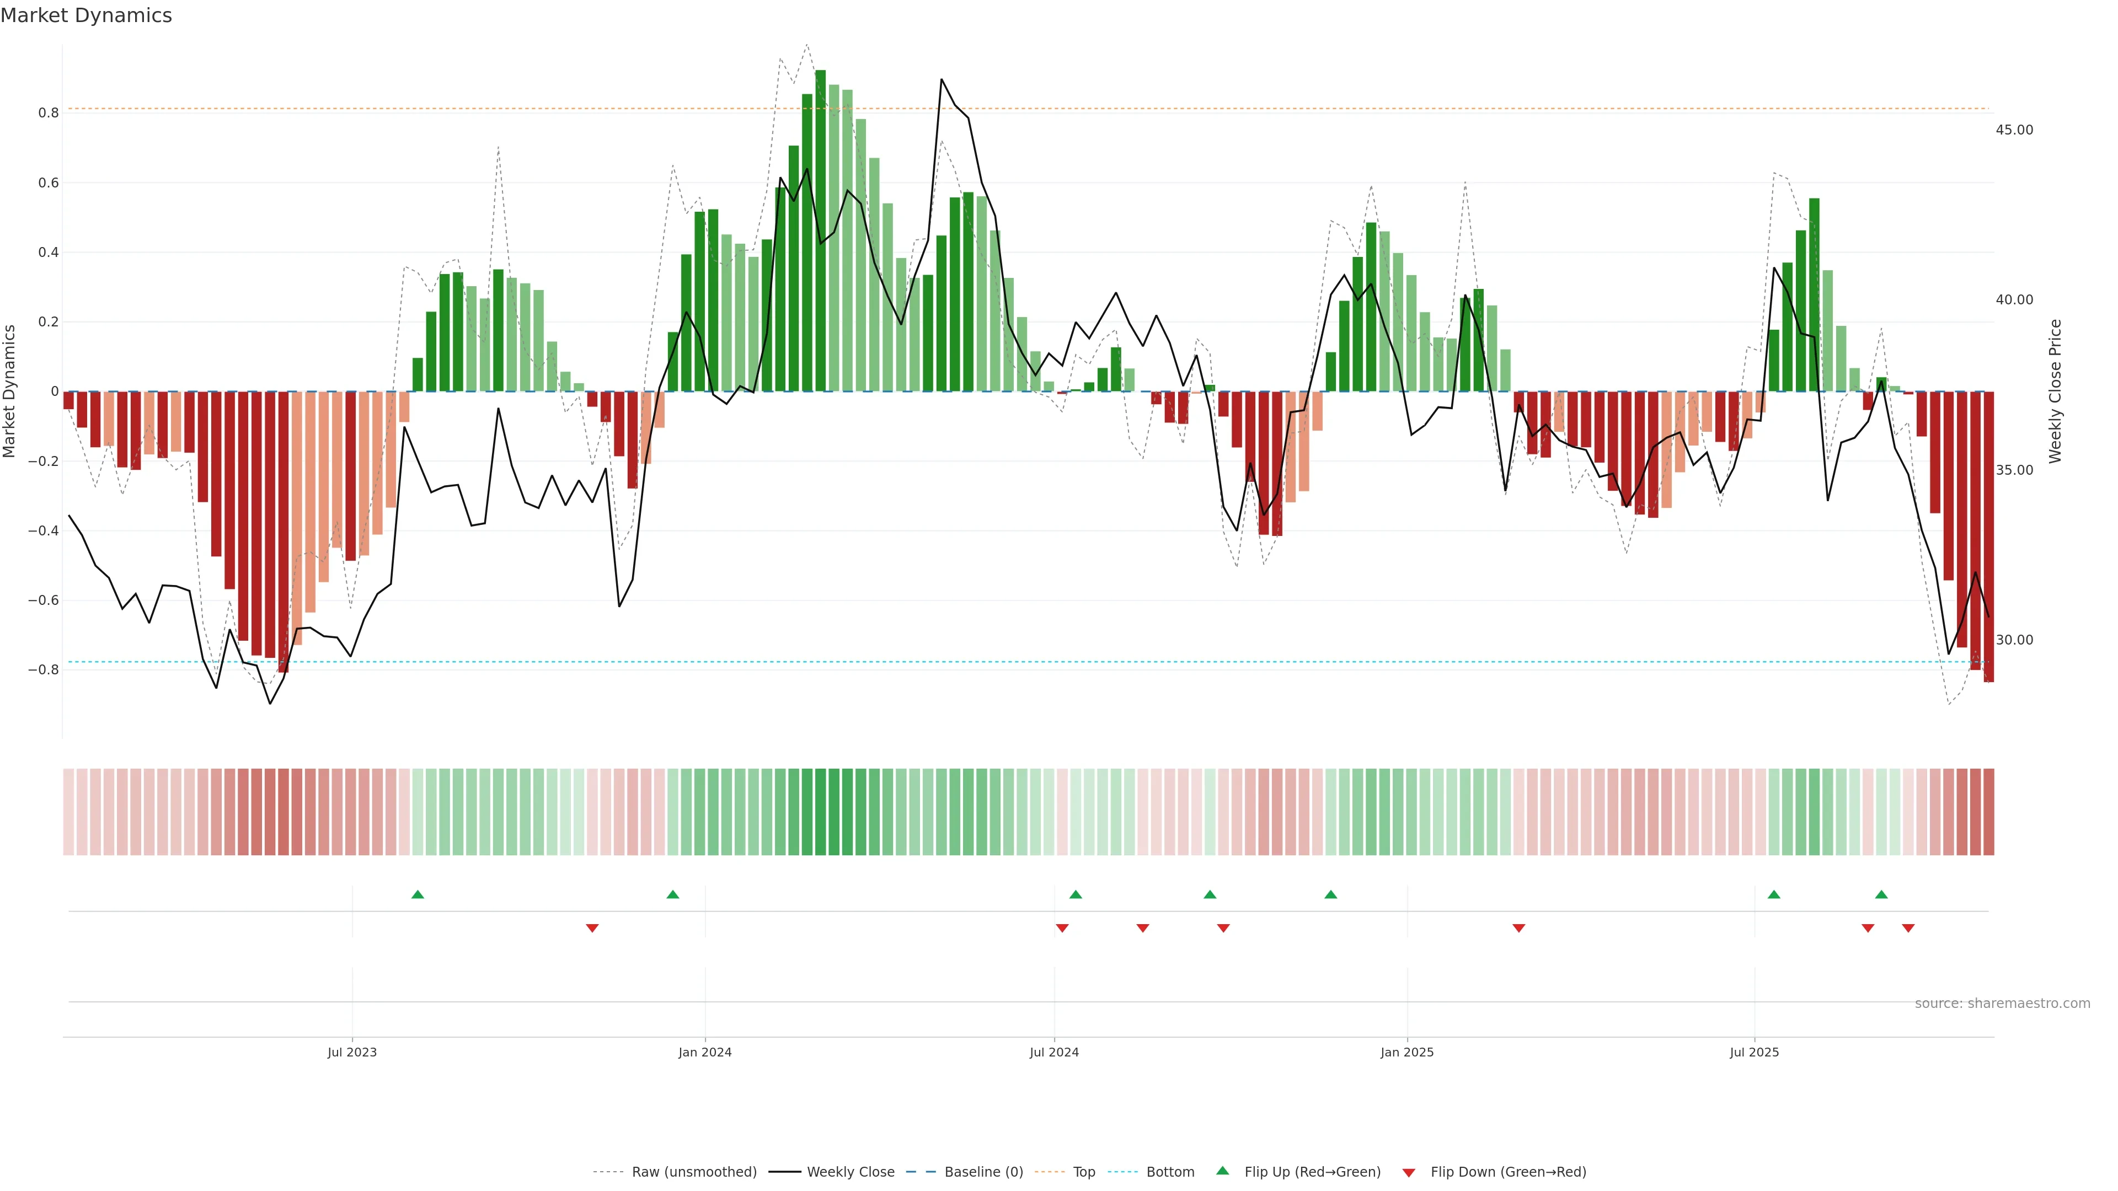Click the Jan 2024 x-axis label

click(705, 1052)
